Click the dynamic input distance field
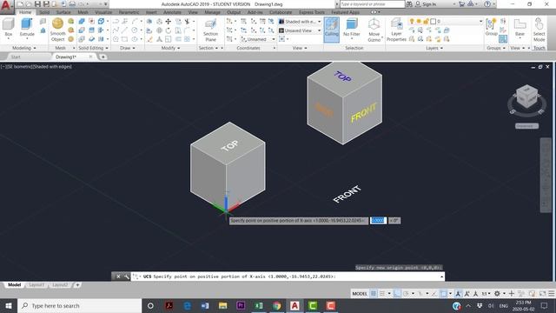 [378, 220]
